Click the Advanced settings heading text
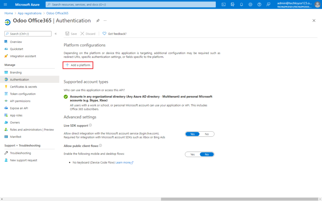Viewport: 322px width, 201px height. tap(80, 117)
